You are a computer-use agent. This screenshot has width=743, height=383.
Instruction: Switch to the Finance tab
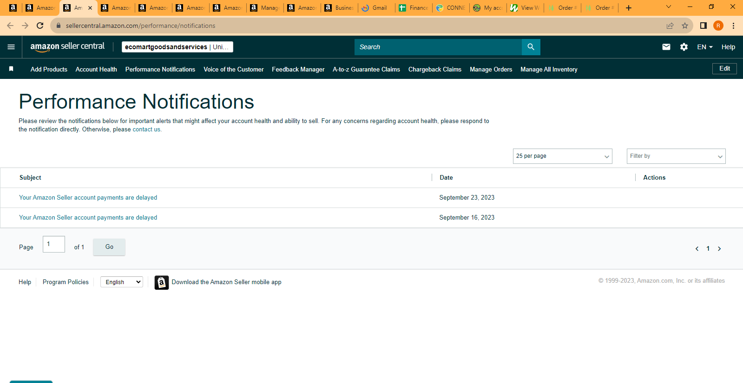tap(414, 8)
